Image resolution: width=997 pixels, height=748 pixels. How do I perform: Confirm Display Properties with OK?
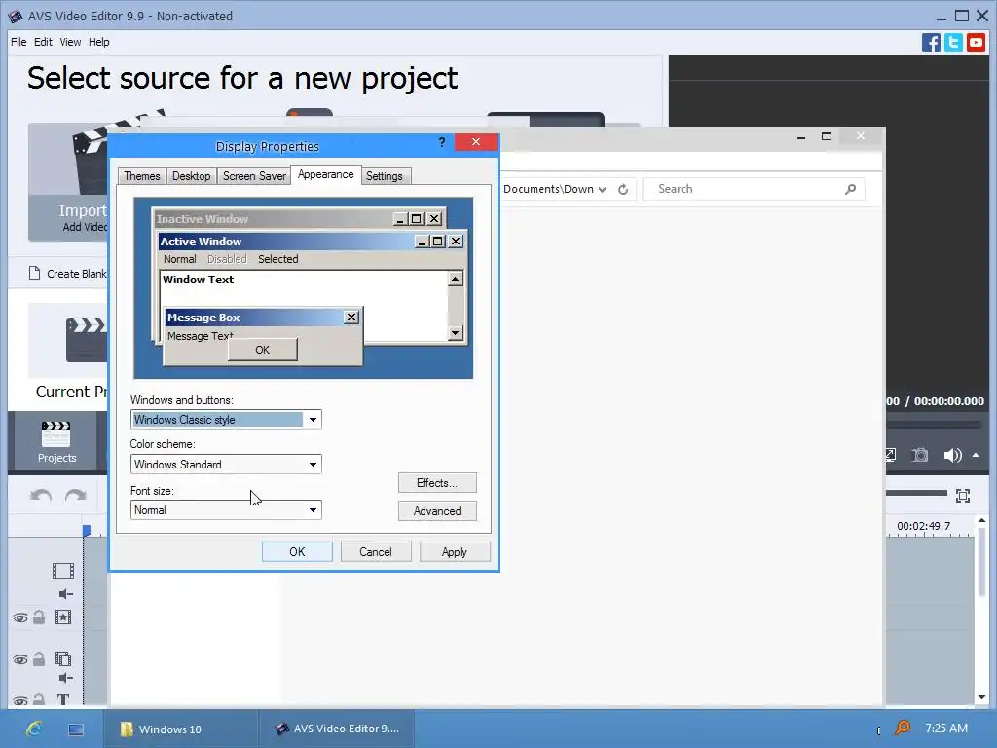pyautogui.click(x=297, y=551)
